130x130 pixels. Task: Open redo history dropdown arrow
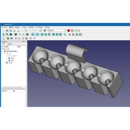click(37, 30)
